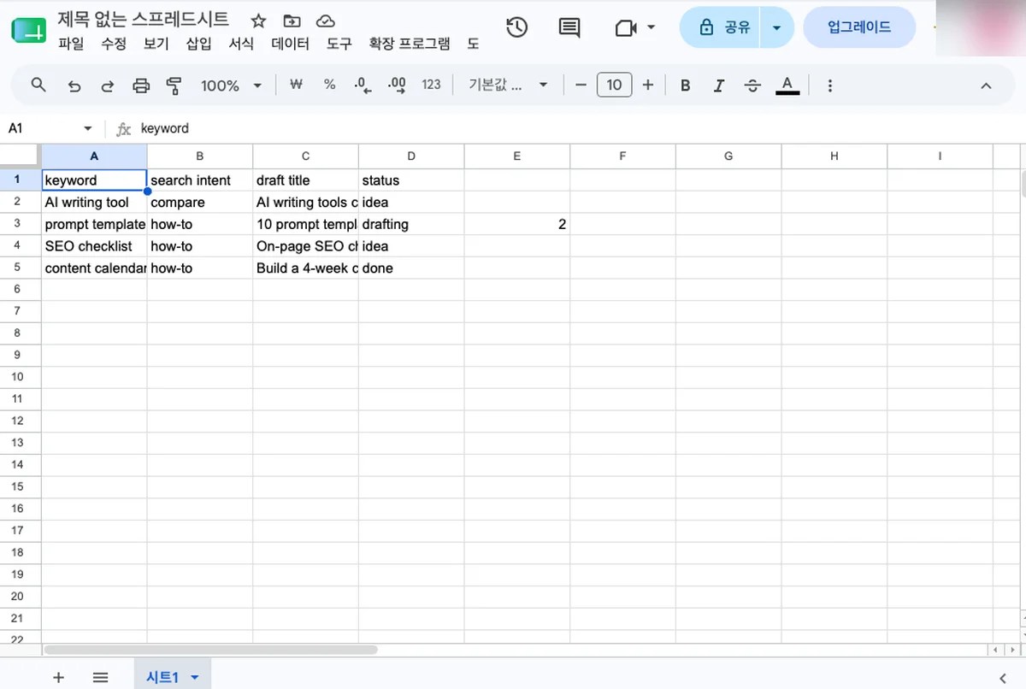The width and height of the screenshot is (1026, 689).
Task: Open the zoom 100% dropdown
Action: pyautogui.click(x=231, y=85)
